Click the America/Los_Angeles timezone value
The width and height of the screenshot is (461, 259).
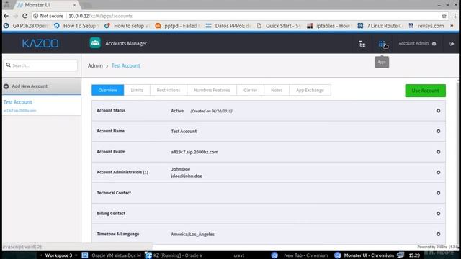(192, 234)
